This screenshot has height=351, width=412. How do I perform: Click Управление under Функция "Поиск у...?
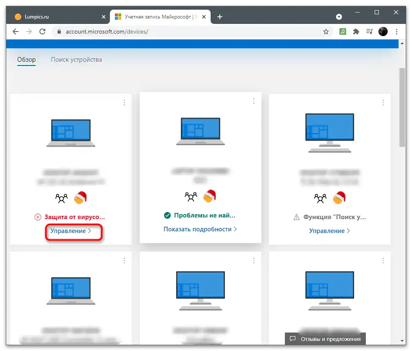tap(329, 231)
